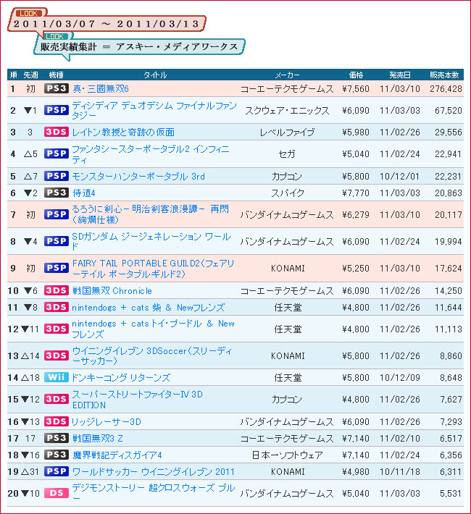Viewport: 471px width, 514px height.
Task: Click 3DS badge beside レイトン教授と奇跡の仮面
Action: (x=57, y=132)
